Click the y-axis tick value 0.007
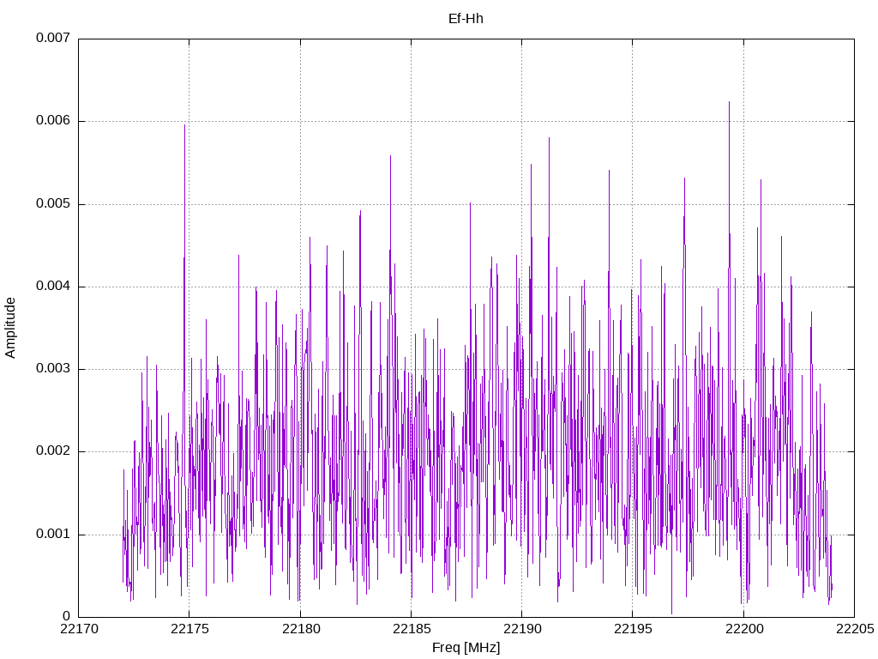 53,38
